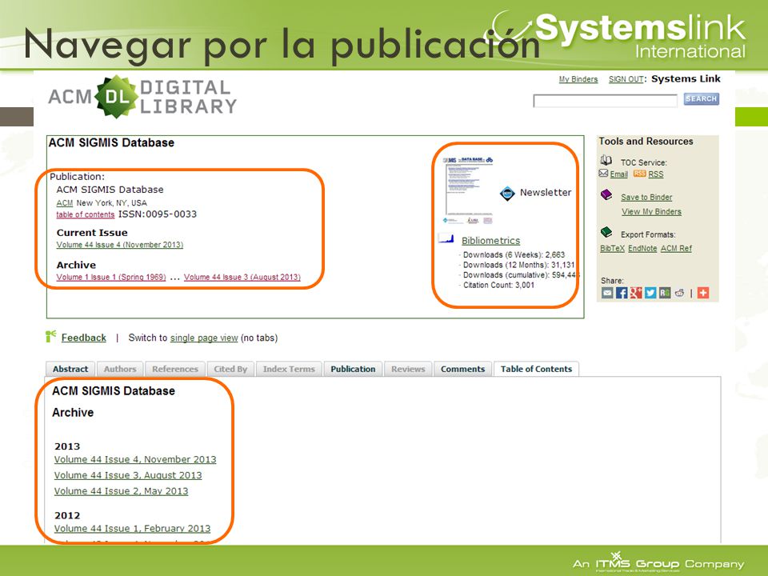
Task: Click the 2012 archive year heading
Action: point(67,515)
